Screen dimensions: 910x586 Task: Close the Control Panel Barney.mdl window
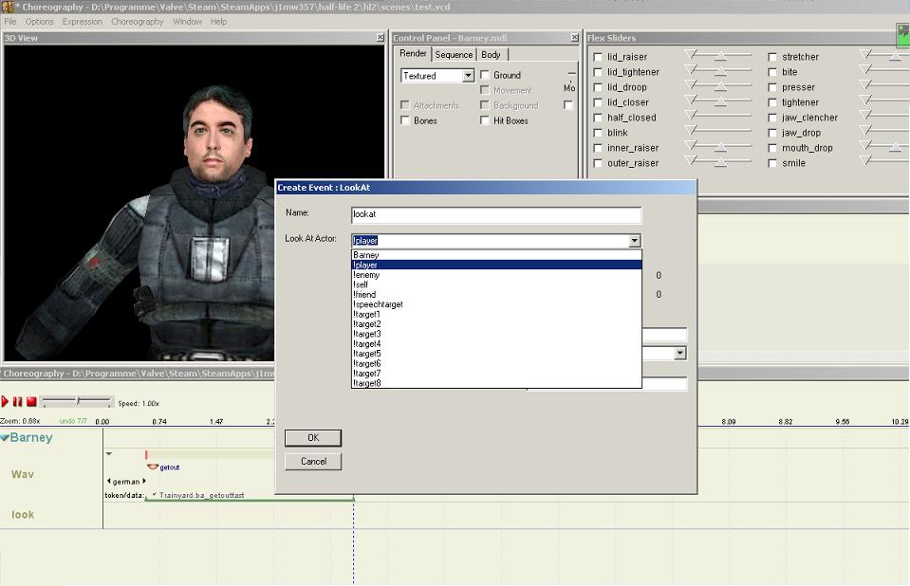pos(574,37)
